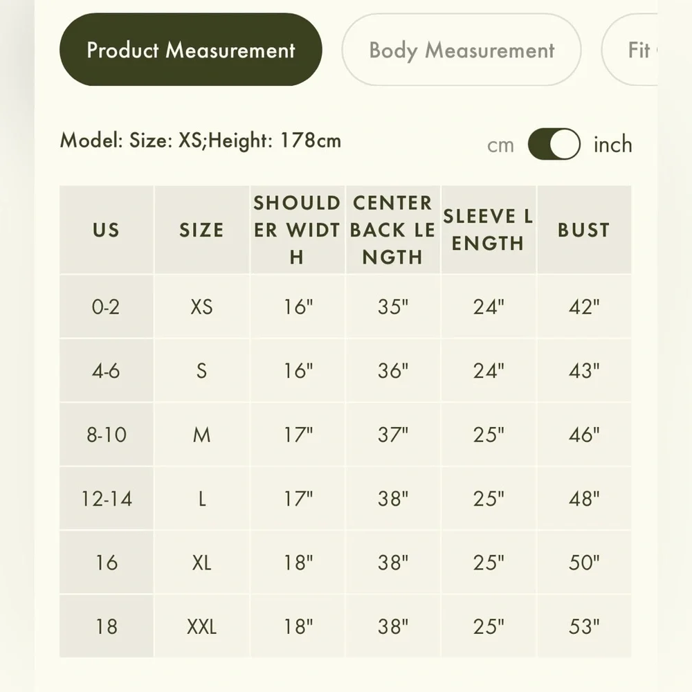Click the Center Back Length header

(x=393, y=230)
